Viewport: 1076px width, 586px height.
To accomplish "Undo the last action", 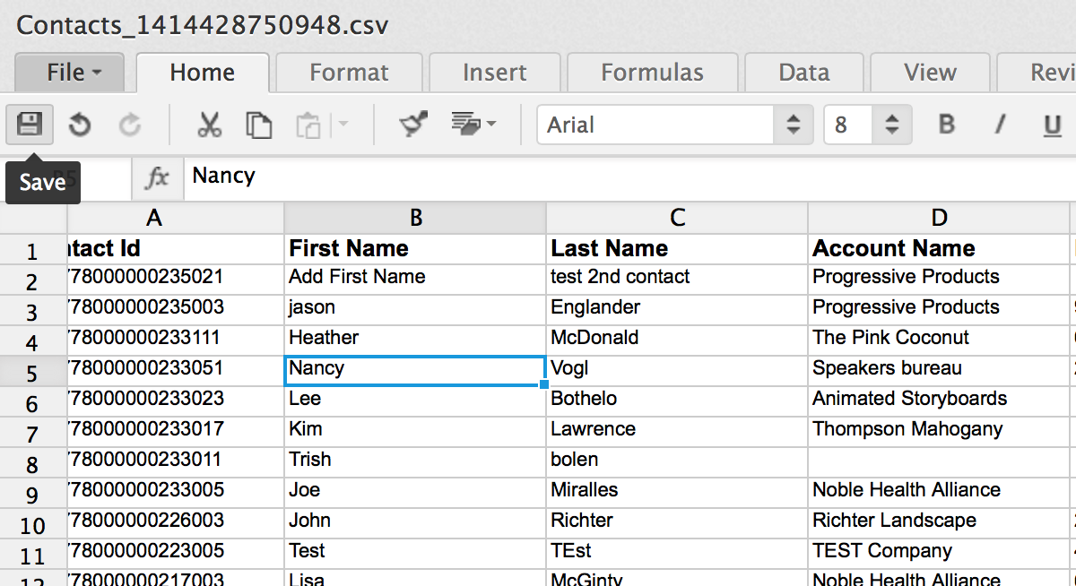I will [x=80, y=125].
